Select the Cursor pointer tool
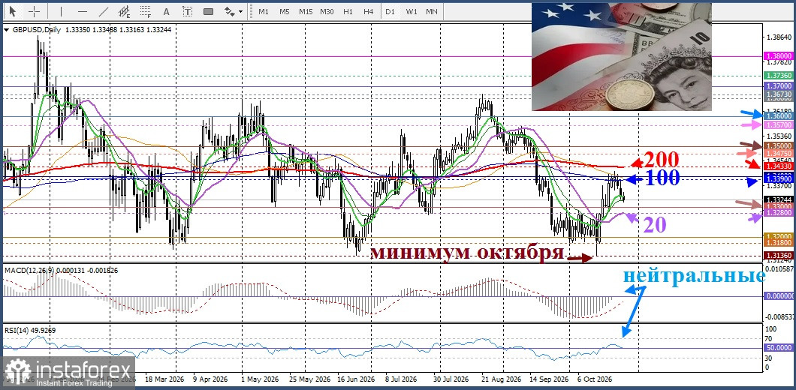The height and width of the screenshot is (390, 796). 13,10
